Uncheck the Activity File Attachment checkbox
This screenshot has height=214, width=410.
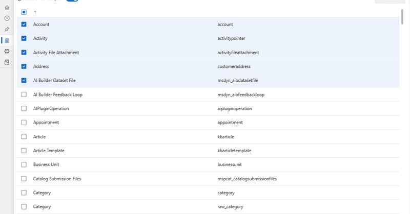(24, 53)
